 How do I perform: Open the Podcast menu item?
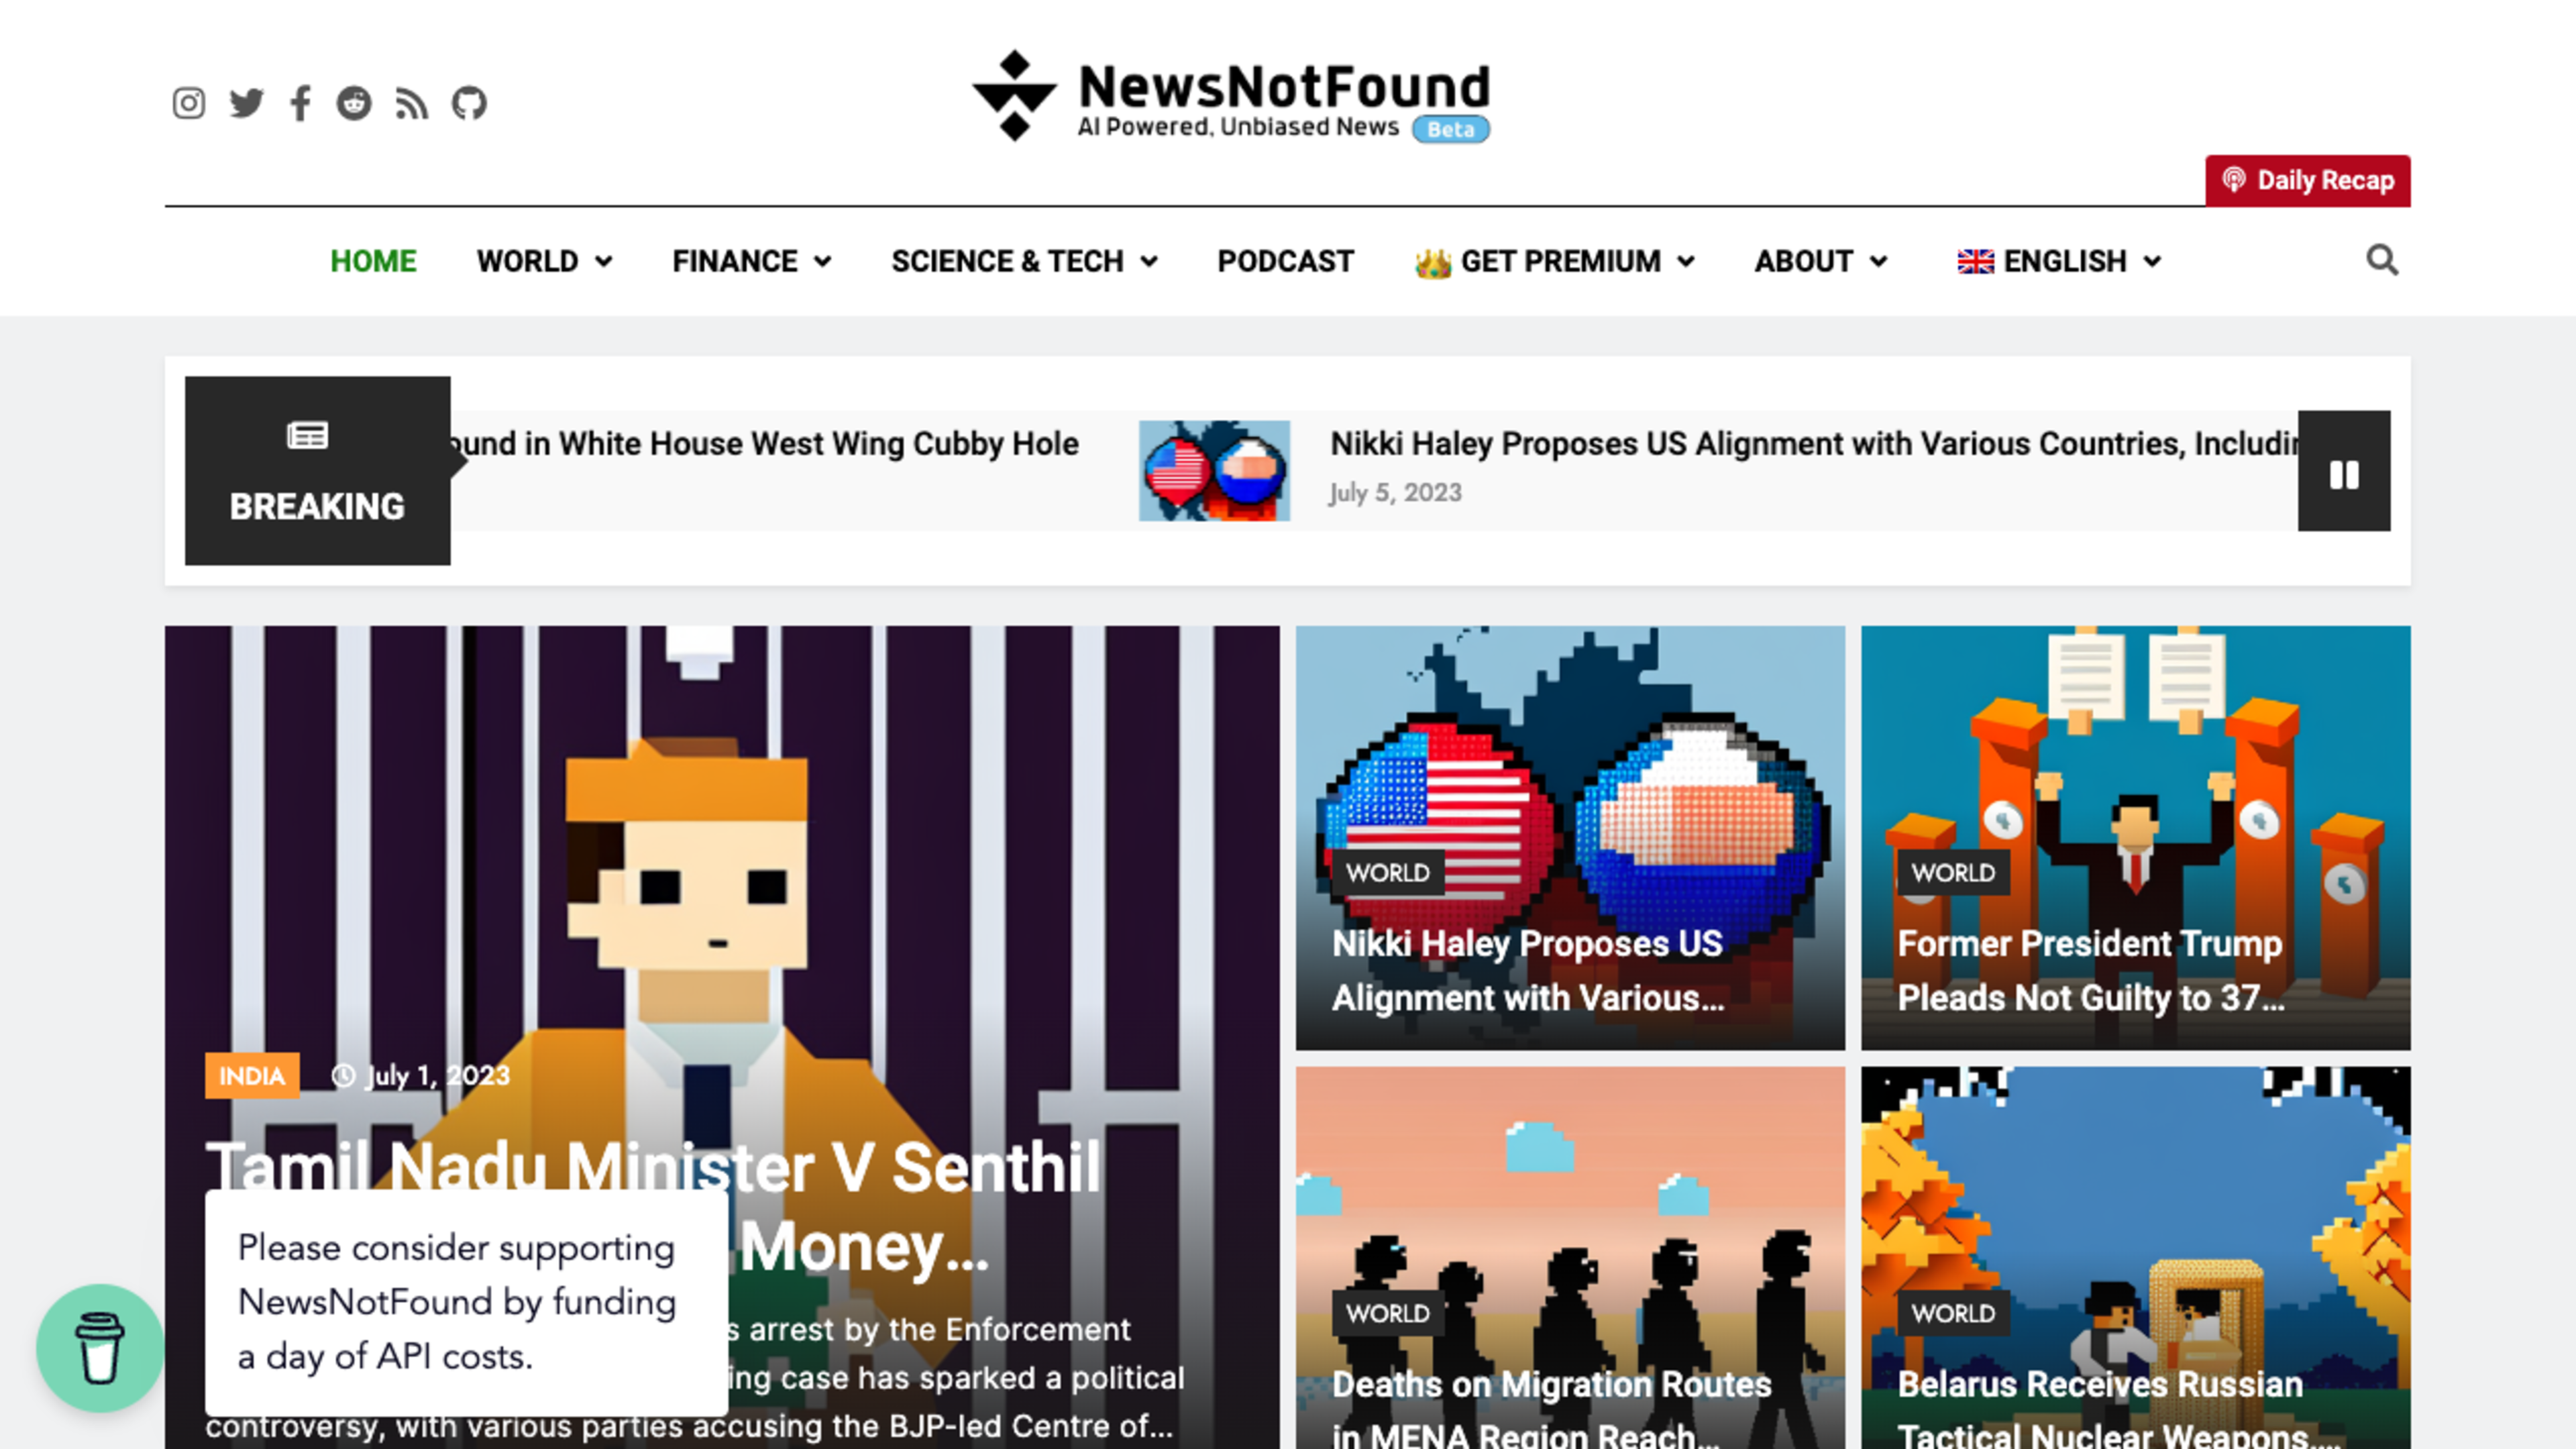1285,261
